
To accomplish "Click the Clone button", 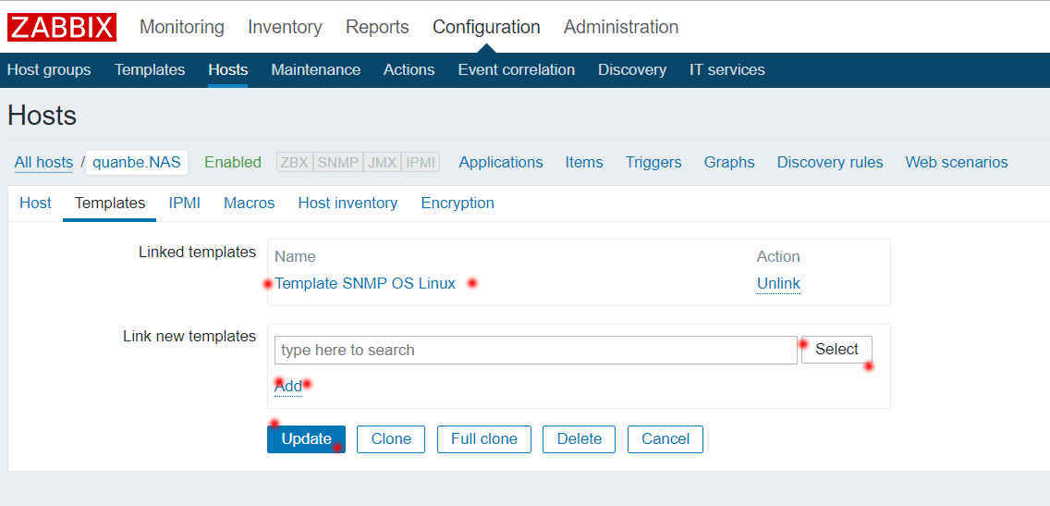I will [x=391, y=439].
